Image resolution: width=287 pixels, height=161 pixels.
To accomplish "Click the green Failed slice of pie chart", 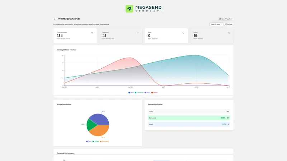I will click(x=91, y=125).
